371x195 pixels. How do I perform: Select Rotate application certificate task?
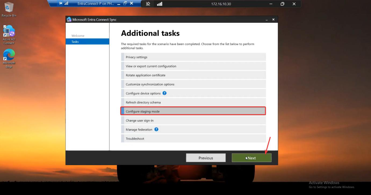coord(193,75)
